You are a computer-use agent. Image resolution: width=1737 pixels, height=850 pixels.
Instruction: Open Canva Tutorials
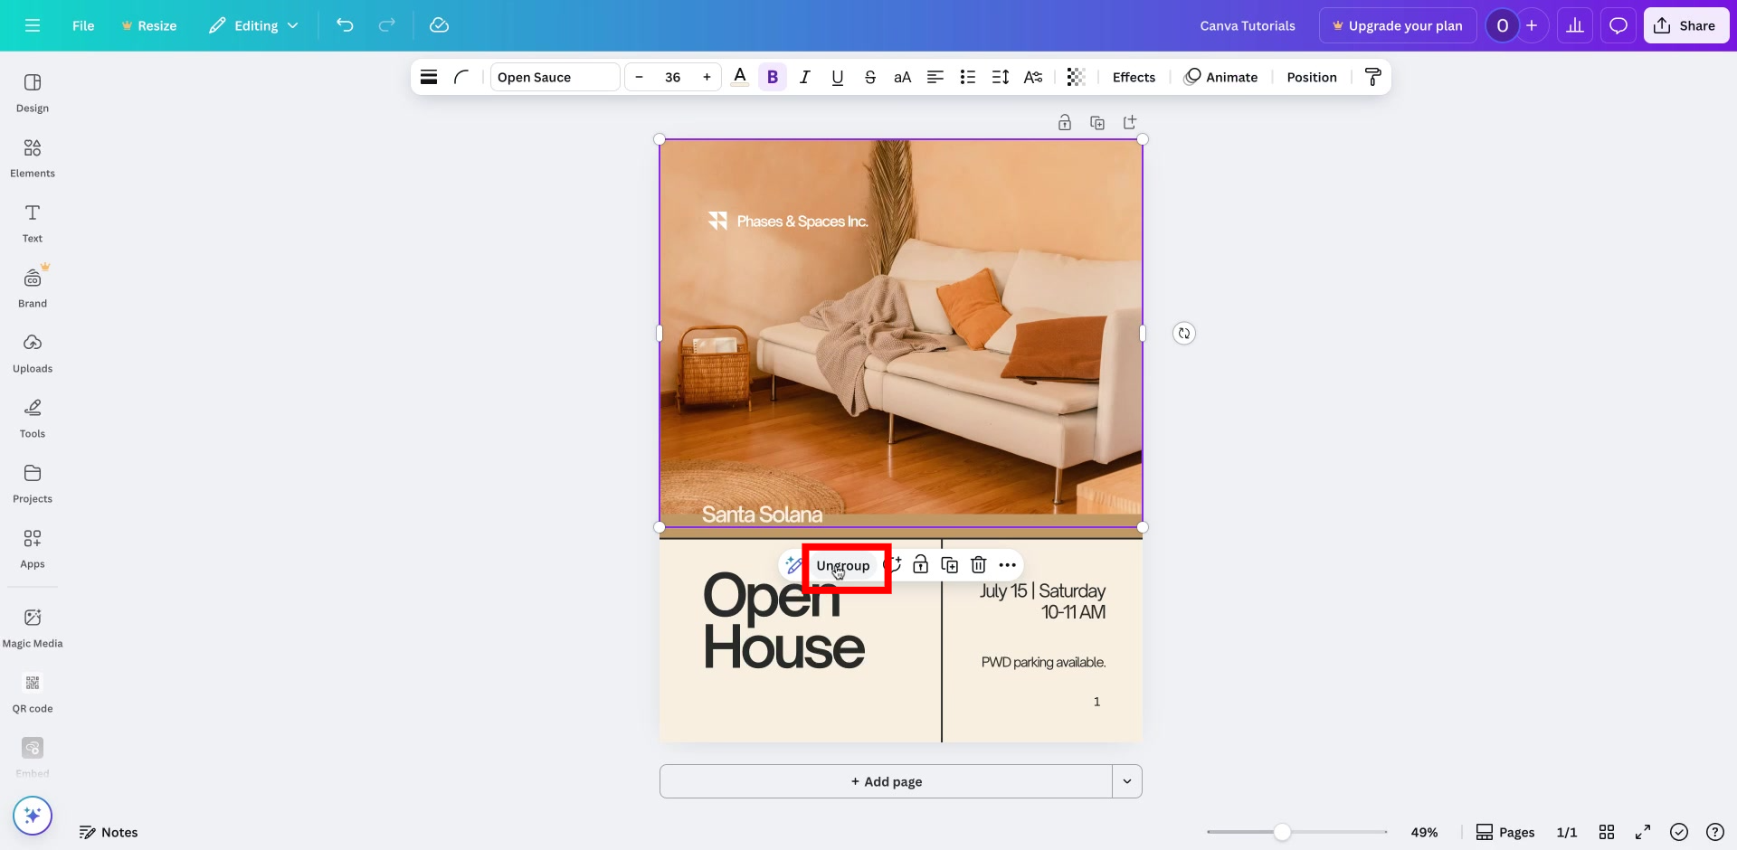pyautogui.click(x=1248, y=25)
